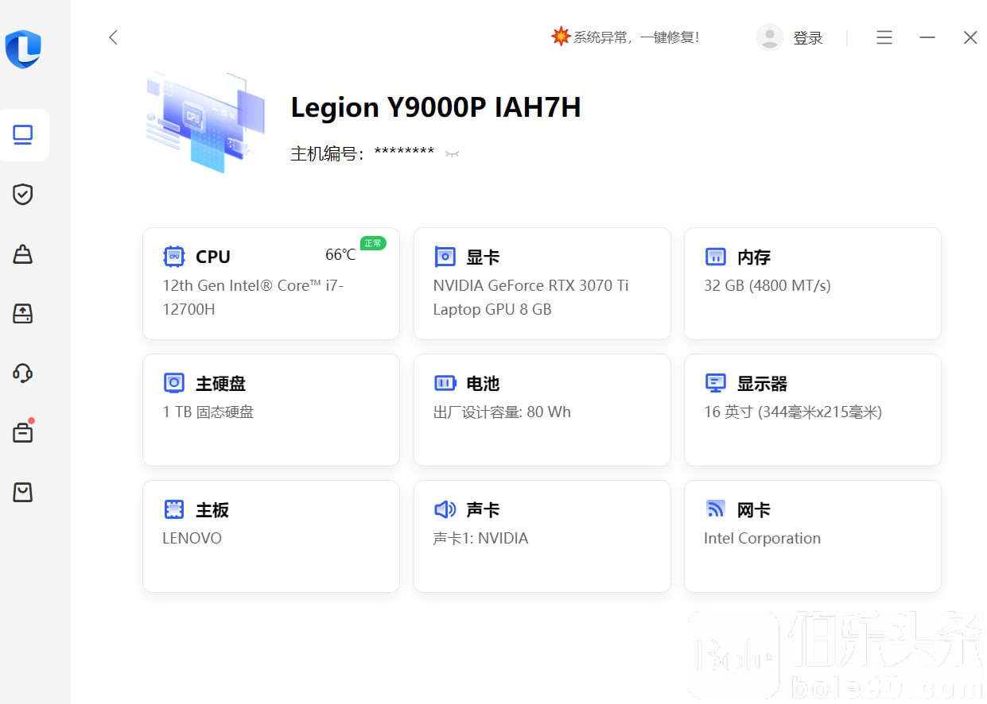
Task: Open the toolbox icon with red dot
Action: point(23,432)
